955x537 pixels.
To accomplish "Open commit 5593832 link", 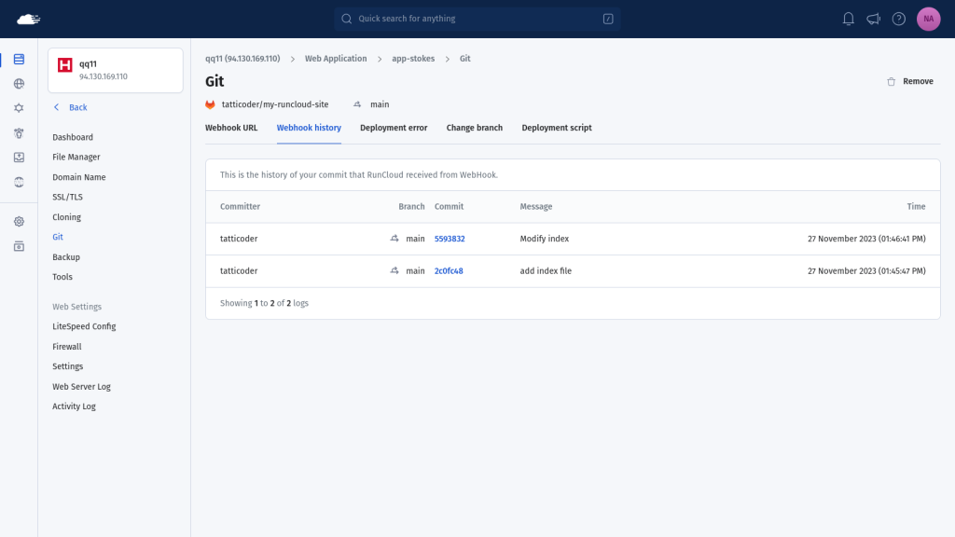I will tap(450, 239).
